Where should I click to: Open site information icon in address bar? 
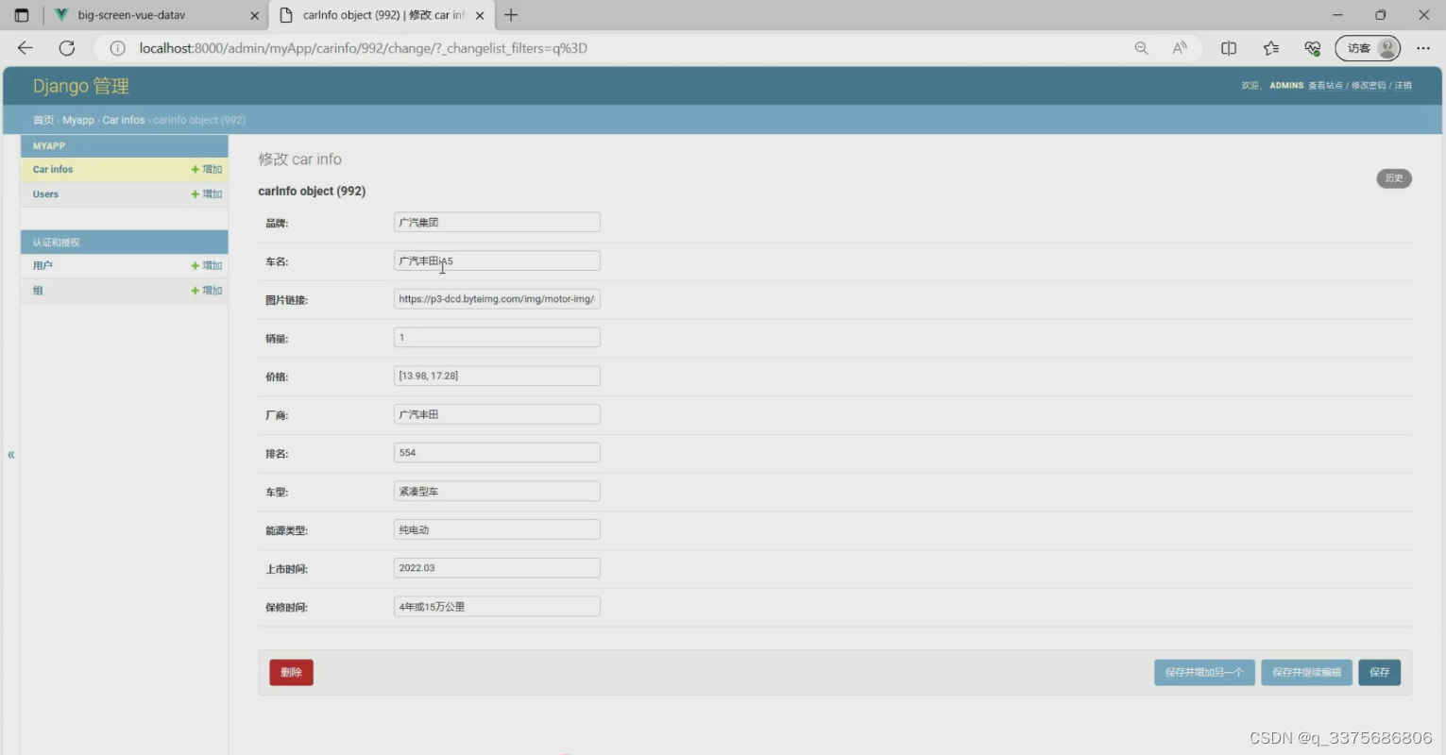[x=118, y=48]
